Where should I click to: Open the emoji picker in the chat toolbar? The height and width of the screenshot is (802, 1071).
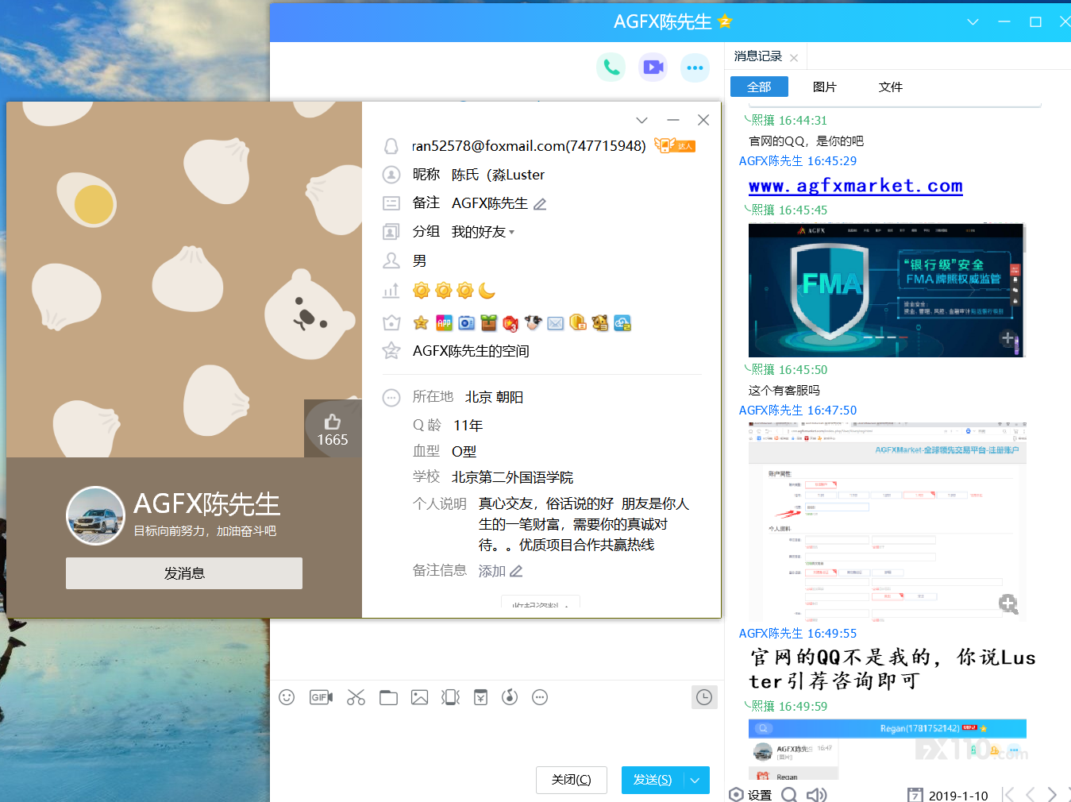[x=287, y=697]
